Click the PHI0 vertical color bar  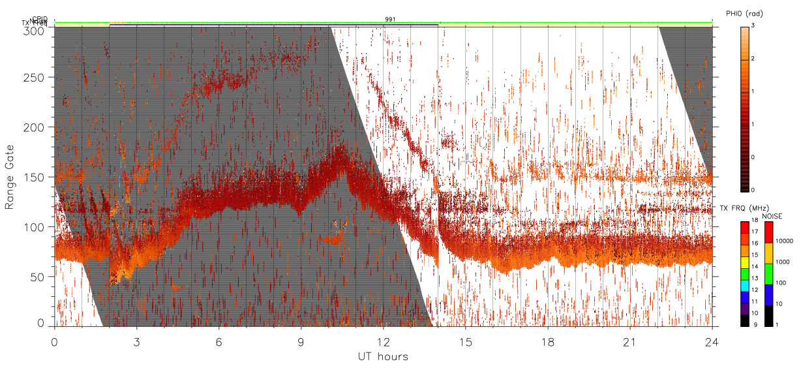(x=744, y=109)
